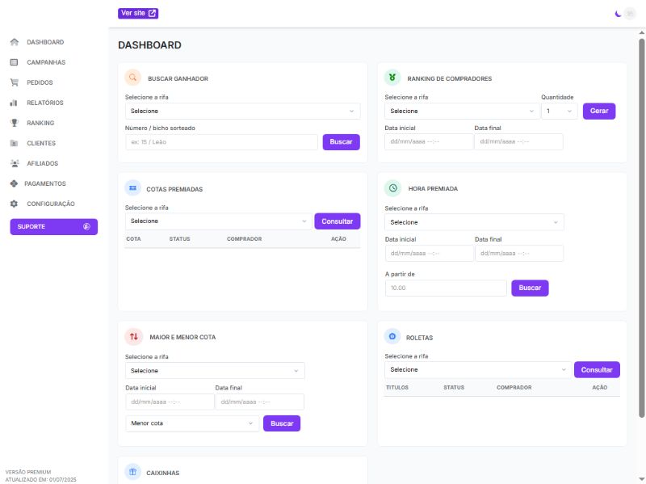This screenshot has width=646, height=484.
Task: Click the Dashboard home icon
Action: [14, 42]
